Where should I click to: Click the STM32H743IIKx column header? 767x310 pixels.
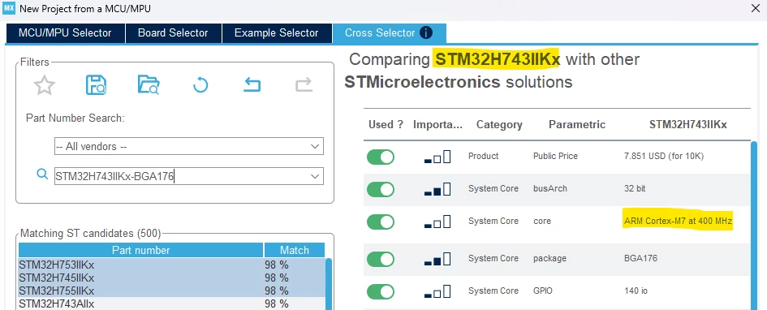pyautogui.click(x=688, y=125)
